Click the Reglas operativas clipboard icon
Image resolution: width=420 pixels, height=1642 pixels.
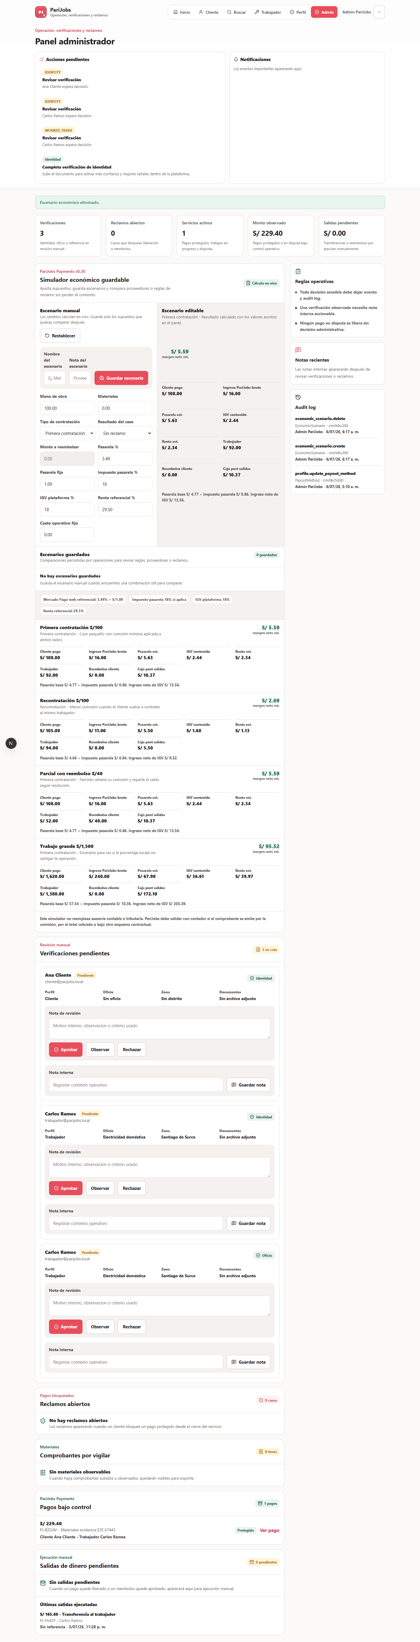click(298, 272)
